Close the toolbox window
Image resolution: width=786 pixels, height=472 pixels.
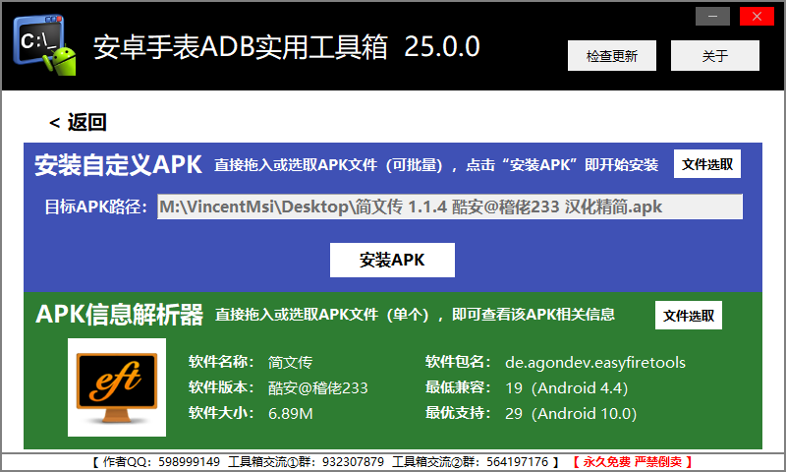[756, 16]
